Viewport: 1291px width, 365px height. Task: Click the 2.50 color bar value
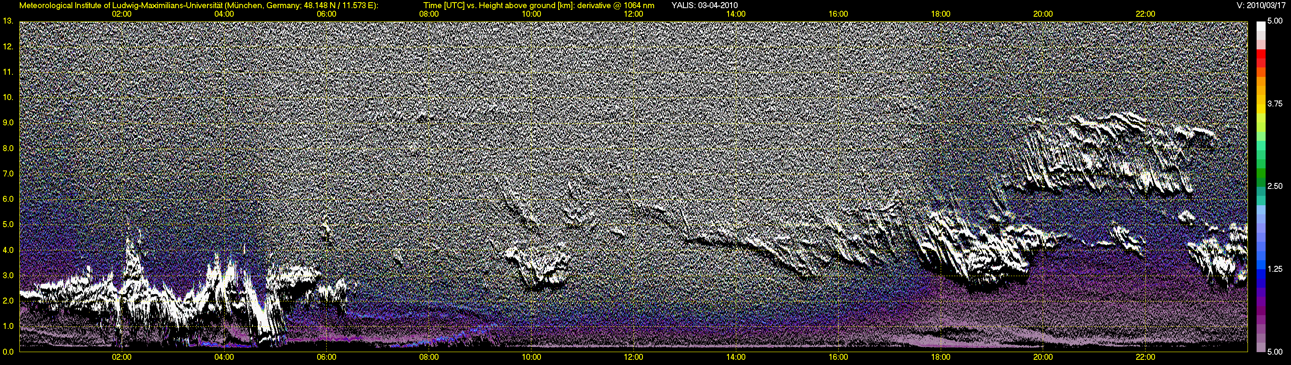point(1275,186)
